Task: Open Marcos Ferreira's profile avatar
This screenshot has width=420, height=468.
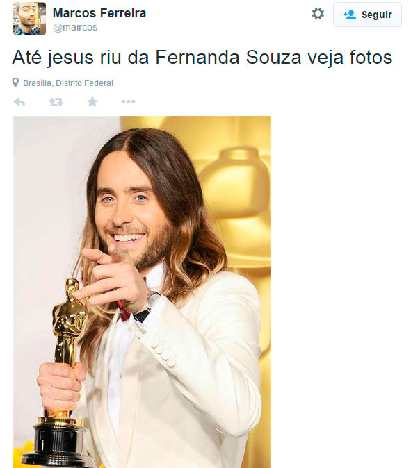Action: [29, 19]
